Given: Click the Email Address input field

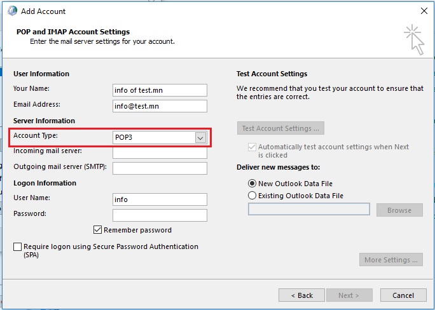Looking at the screenshot, I should click(160, 106).
